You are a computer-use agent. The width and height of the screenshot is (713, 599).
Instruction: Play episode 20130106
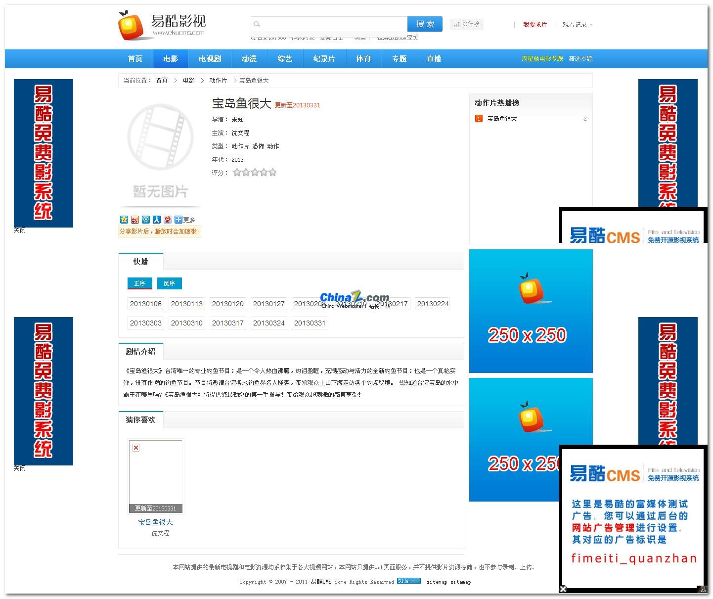point(146,304)
